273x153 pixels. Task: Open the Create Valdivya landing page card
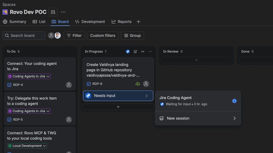tap(118, 74)
